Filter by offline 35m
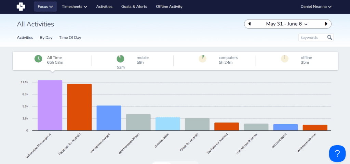 click(306, 60)
